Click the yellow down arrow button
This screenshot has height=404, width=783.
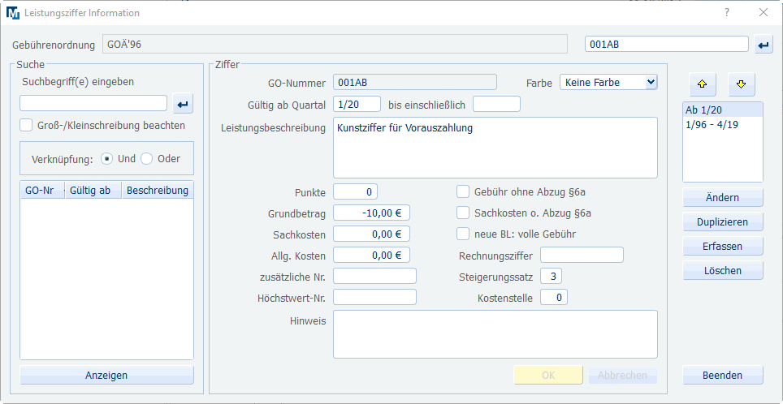pyautogui.click(x=742, y=84)
